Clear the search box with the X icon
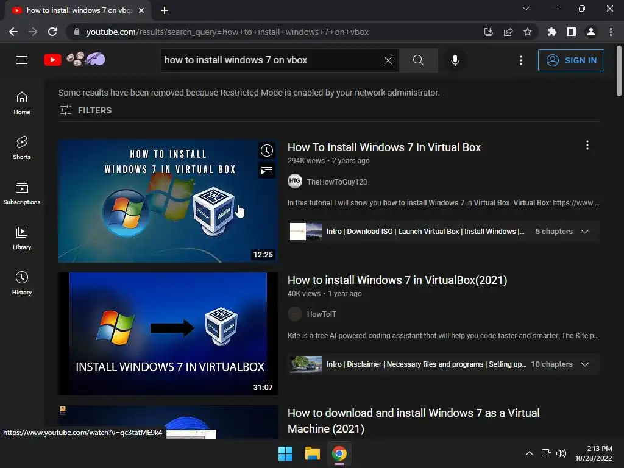The height and width of the screenshot is (468, 624). (388, 60)
